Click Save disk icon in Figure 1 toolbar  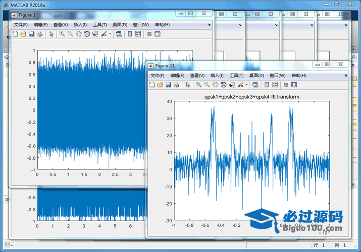(x=32, y=34)
